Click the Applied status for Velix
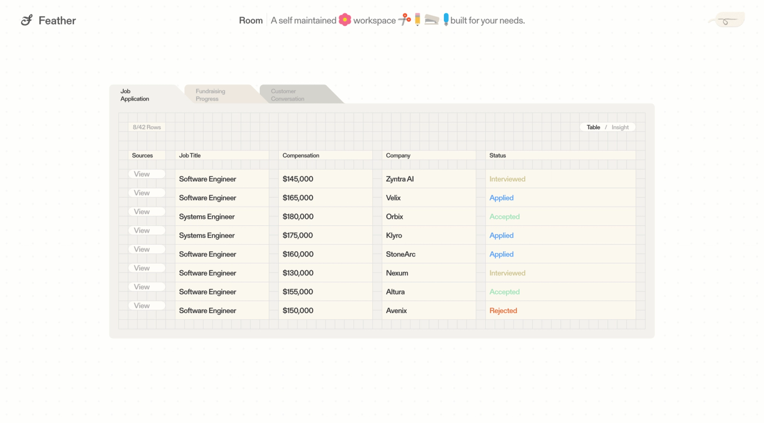Screen dimensions: 764x423 click(x=501, y=198)
